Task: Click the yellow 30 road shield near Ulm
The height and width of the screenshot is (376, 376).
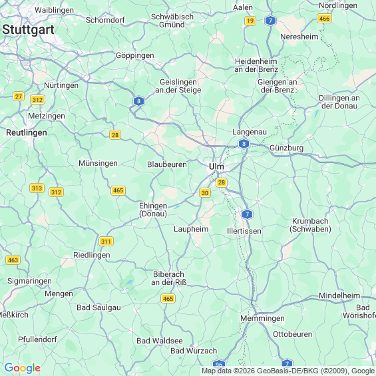Action: point(205,193)
